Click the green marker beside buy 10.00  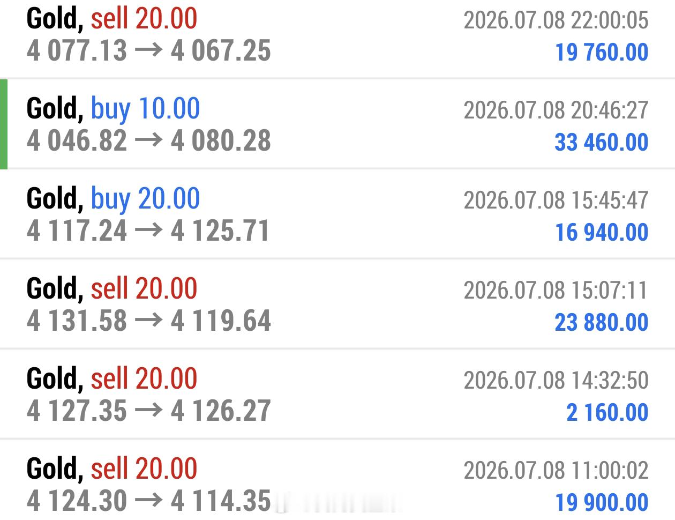[4, 124]
